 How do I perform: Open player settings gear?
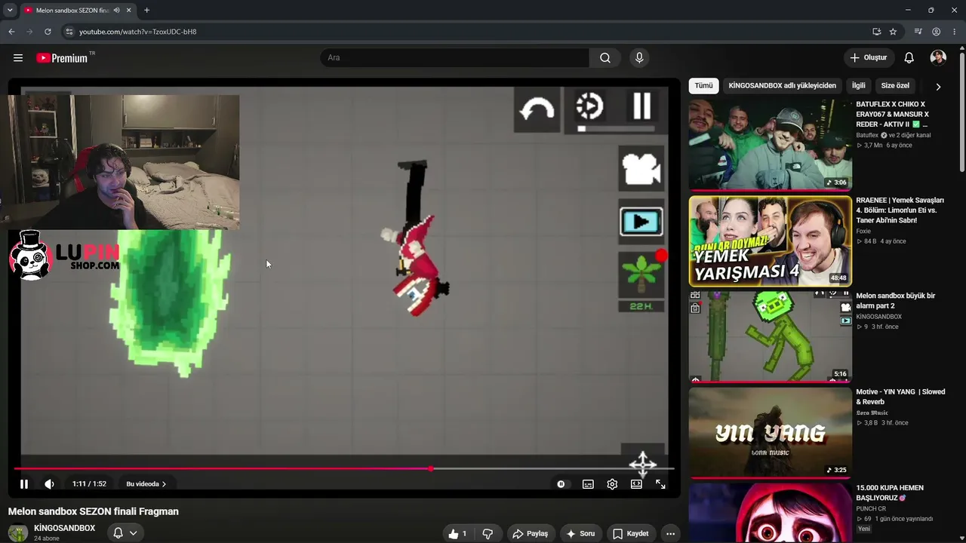pos(612,484)
